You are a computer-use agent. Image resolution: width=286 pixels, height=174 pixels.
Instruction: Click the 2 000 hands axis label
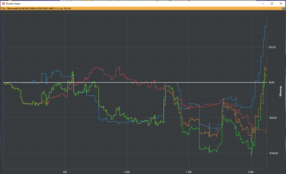[250, 172]
